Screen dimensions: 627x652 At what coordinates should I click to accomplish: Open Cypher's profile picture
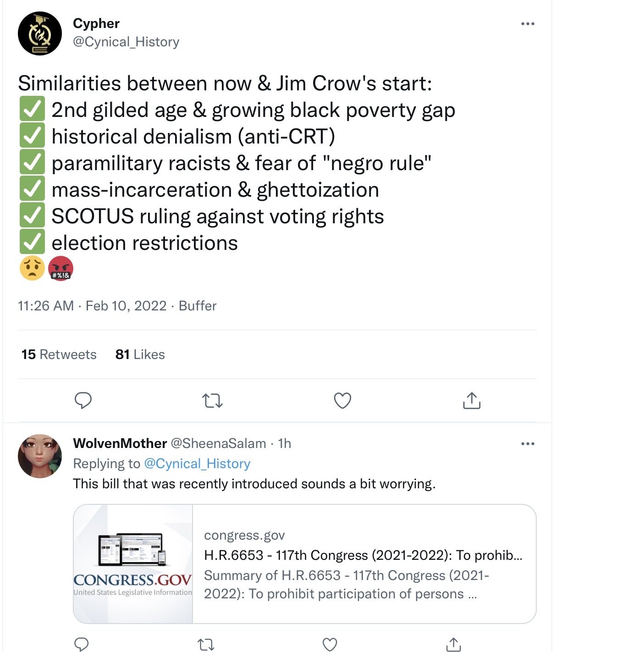click(40, 33)
